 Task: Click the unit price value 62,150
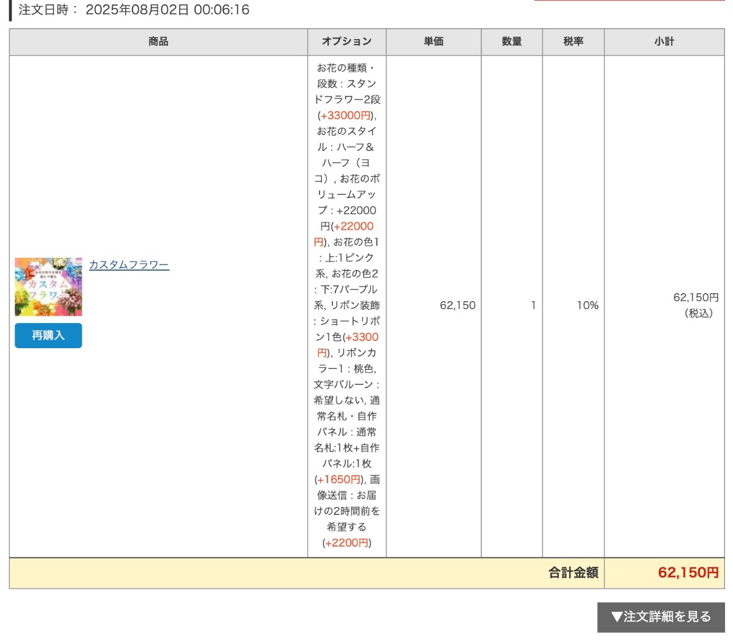[458, 305]
